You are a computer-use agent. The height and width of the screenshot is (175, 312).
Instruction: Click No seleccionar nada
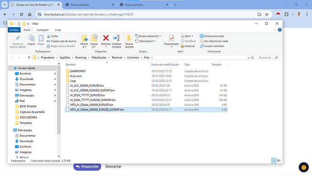tap(214, 41)
